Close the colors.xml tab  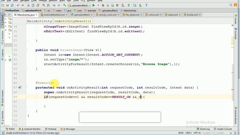point(161,15)
